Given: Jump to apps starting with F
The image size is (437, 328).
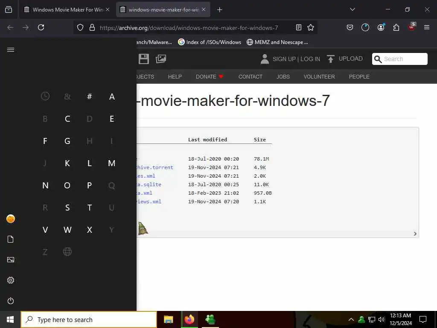Looking at the screenshot, I should tap(45, 141).
